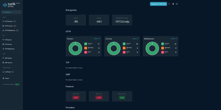Open HTTP Services via its sidebar icon
Image resolution: width=221 pixels, height=110 pixels.
click(x=3, y=26)
